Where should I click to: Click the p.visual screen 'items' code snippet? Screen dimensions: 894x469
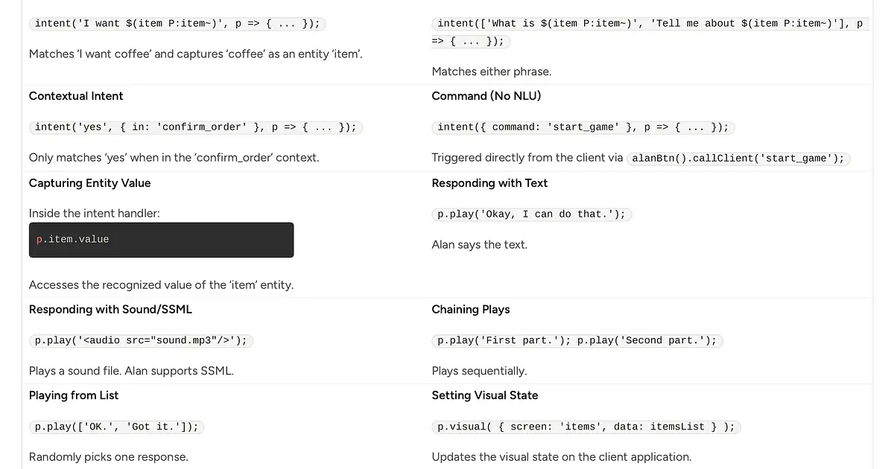[x=586, y=427]
